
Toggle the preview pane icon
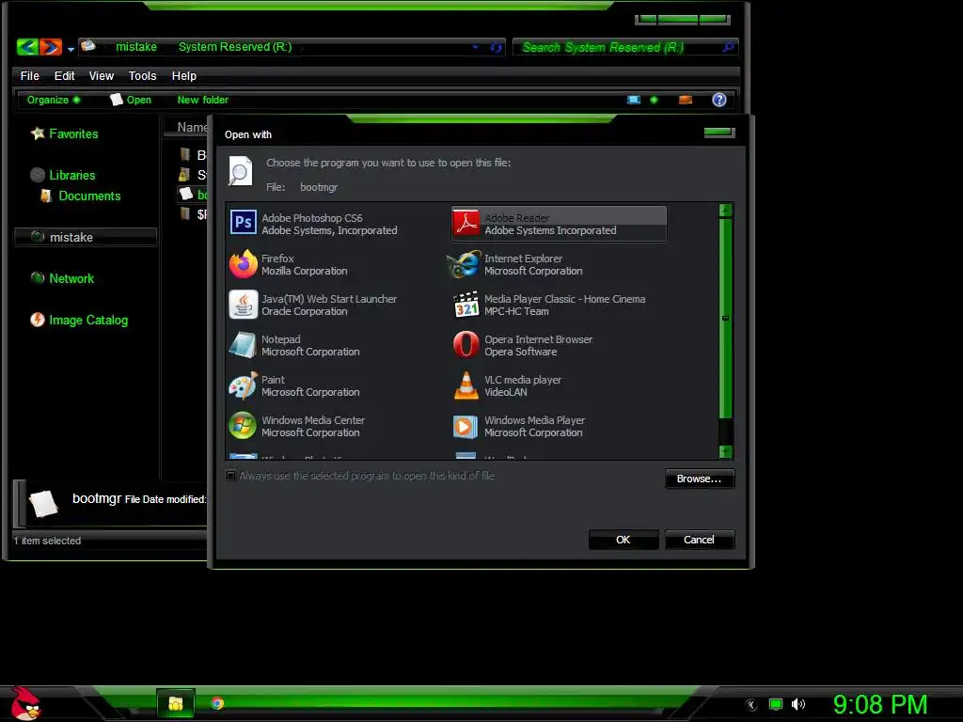[x=686, y=100]
